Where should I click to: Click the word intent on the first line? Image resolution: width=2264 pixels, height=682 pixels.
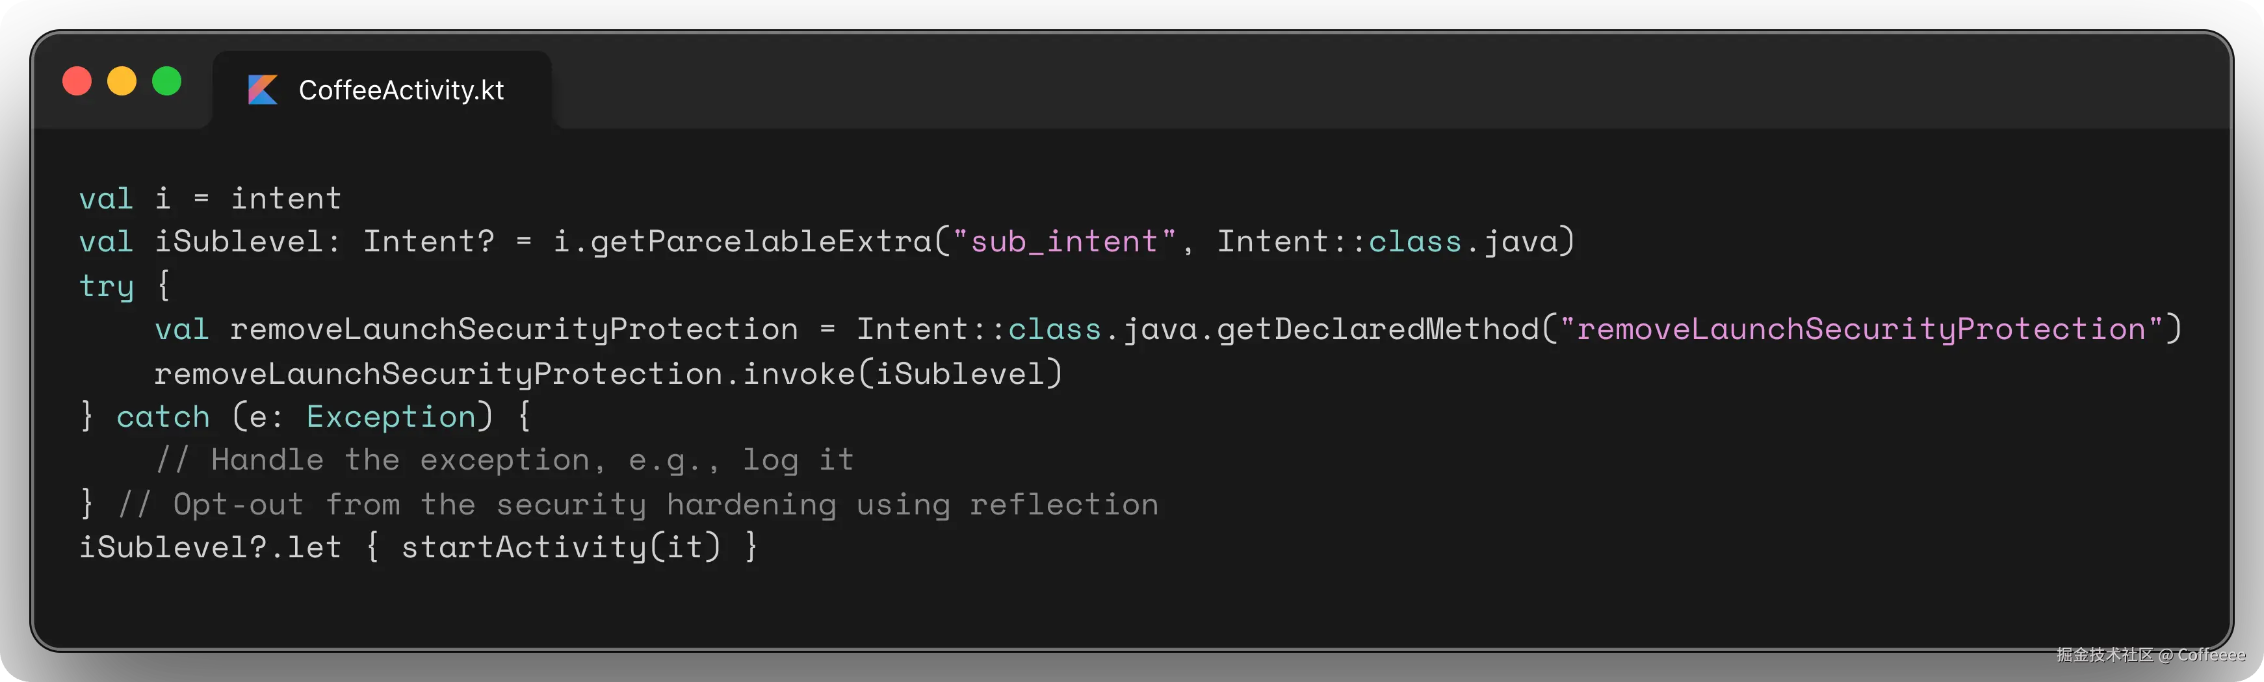click(285, 198)
